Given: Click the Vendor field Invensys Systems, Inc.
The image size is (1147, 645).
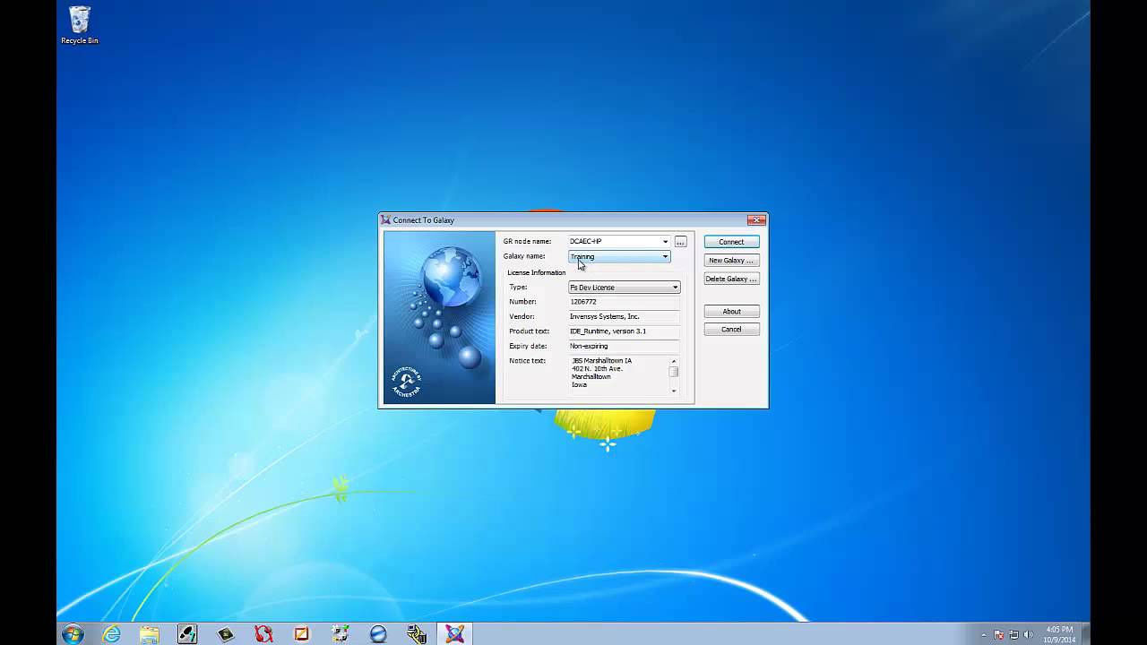Looking at the screenshot, I should click(x=624, y=316).
